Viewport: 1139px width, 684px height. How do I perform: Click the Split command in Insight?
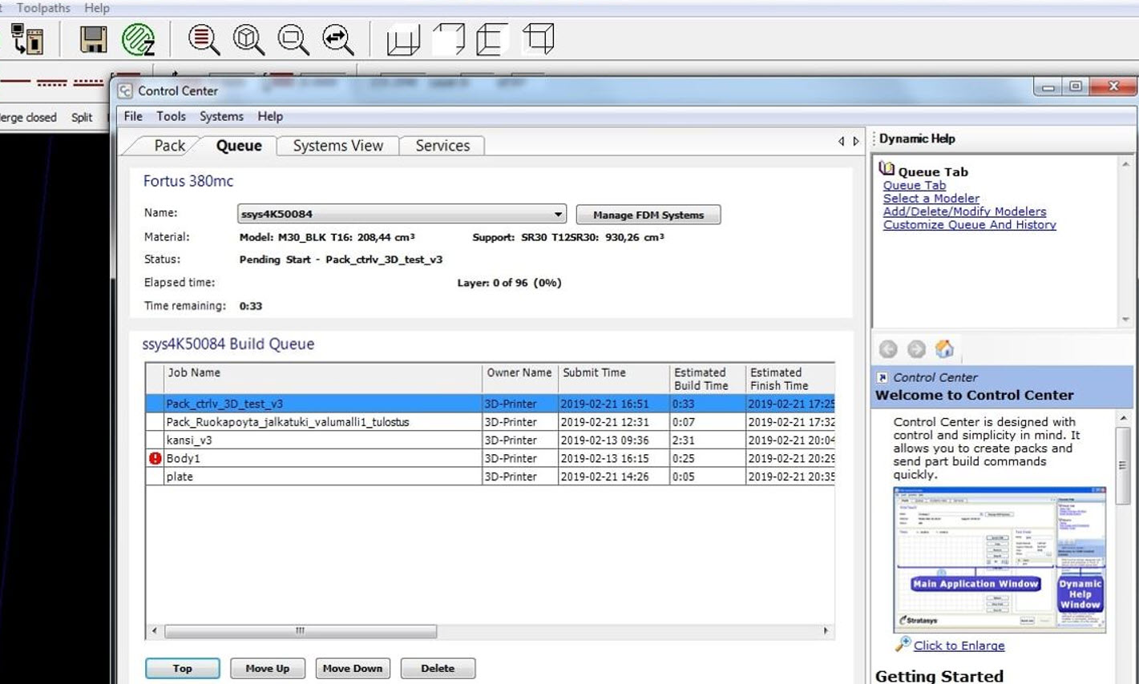(x=82, y=117)
